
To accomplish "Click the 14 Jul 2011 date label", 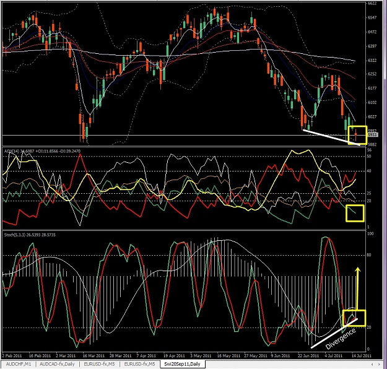I will (362, 355).
